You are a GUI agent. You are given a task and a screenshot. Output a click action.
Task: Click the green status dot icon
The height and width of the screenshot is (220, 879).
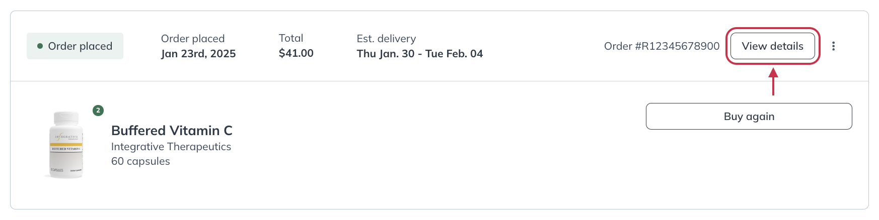click(x=40, y=46)
